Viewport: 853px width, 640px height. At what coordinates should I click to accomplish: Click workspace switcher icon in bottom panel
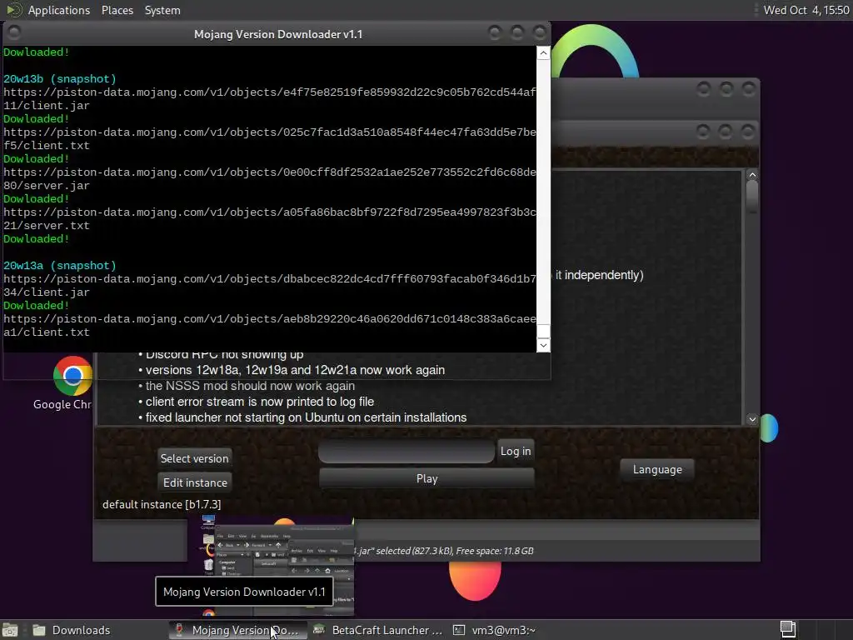[x=787, y=630]
